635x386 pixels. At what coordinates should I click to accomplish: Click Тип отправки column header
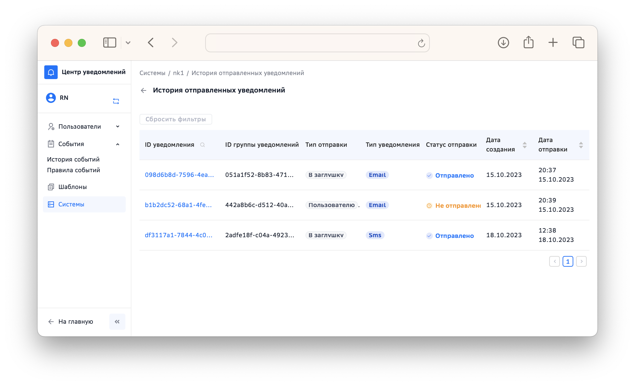pos(326,145)
